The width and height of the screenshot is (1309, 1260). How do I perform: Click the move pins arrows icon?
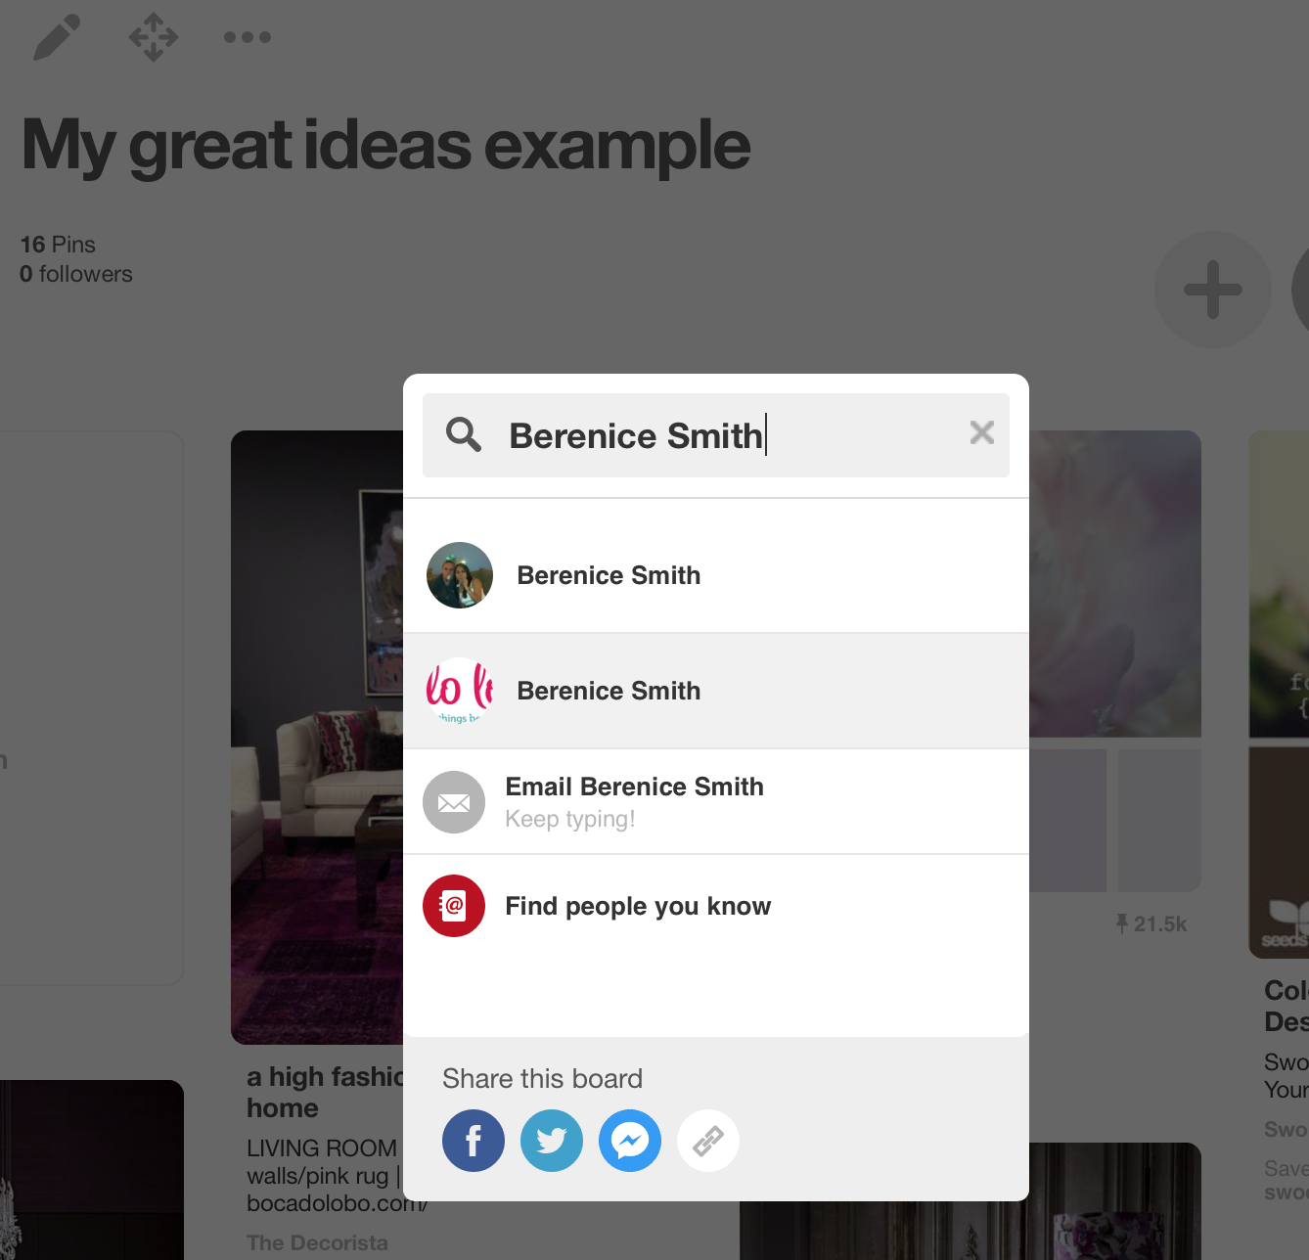pos(154,37)
